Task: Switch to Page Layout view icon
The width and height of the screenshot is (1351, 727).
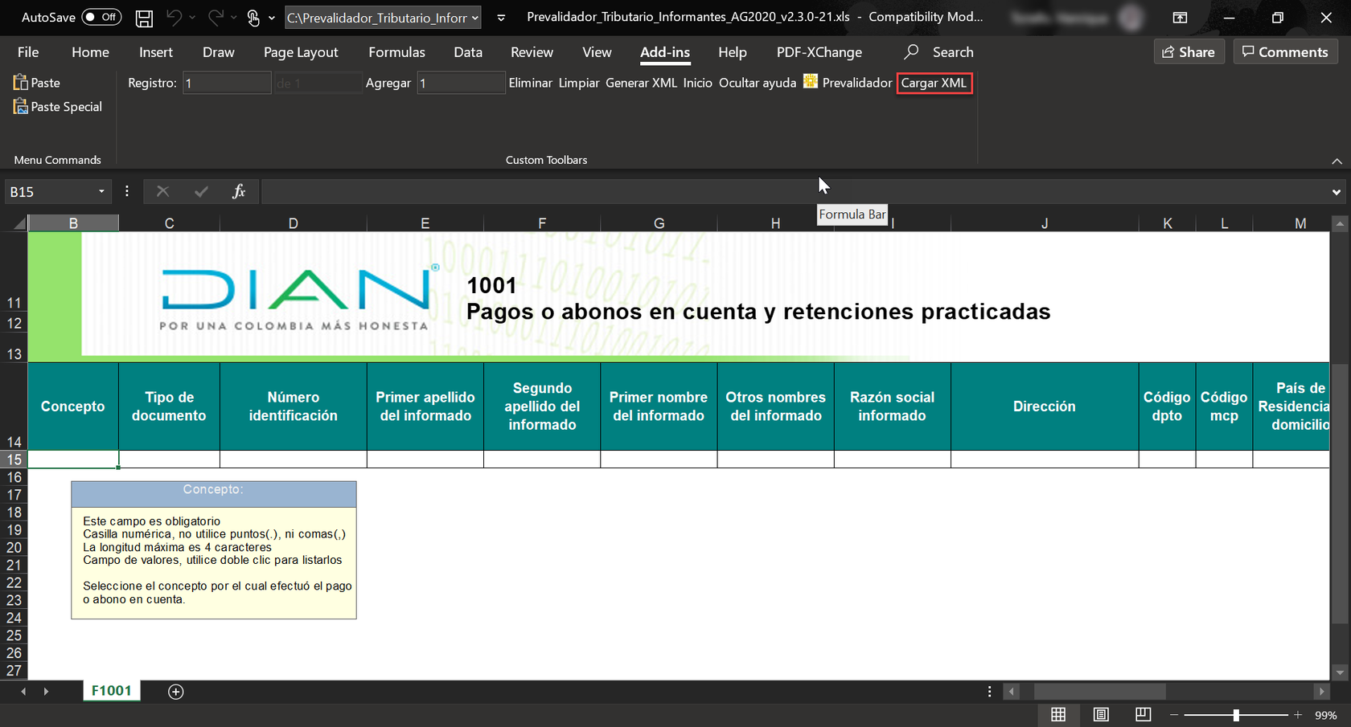Action: click(1101, 715)
